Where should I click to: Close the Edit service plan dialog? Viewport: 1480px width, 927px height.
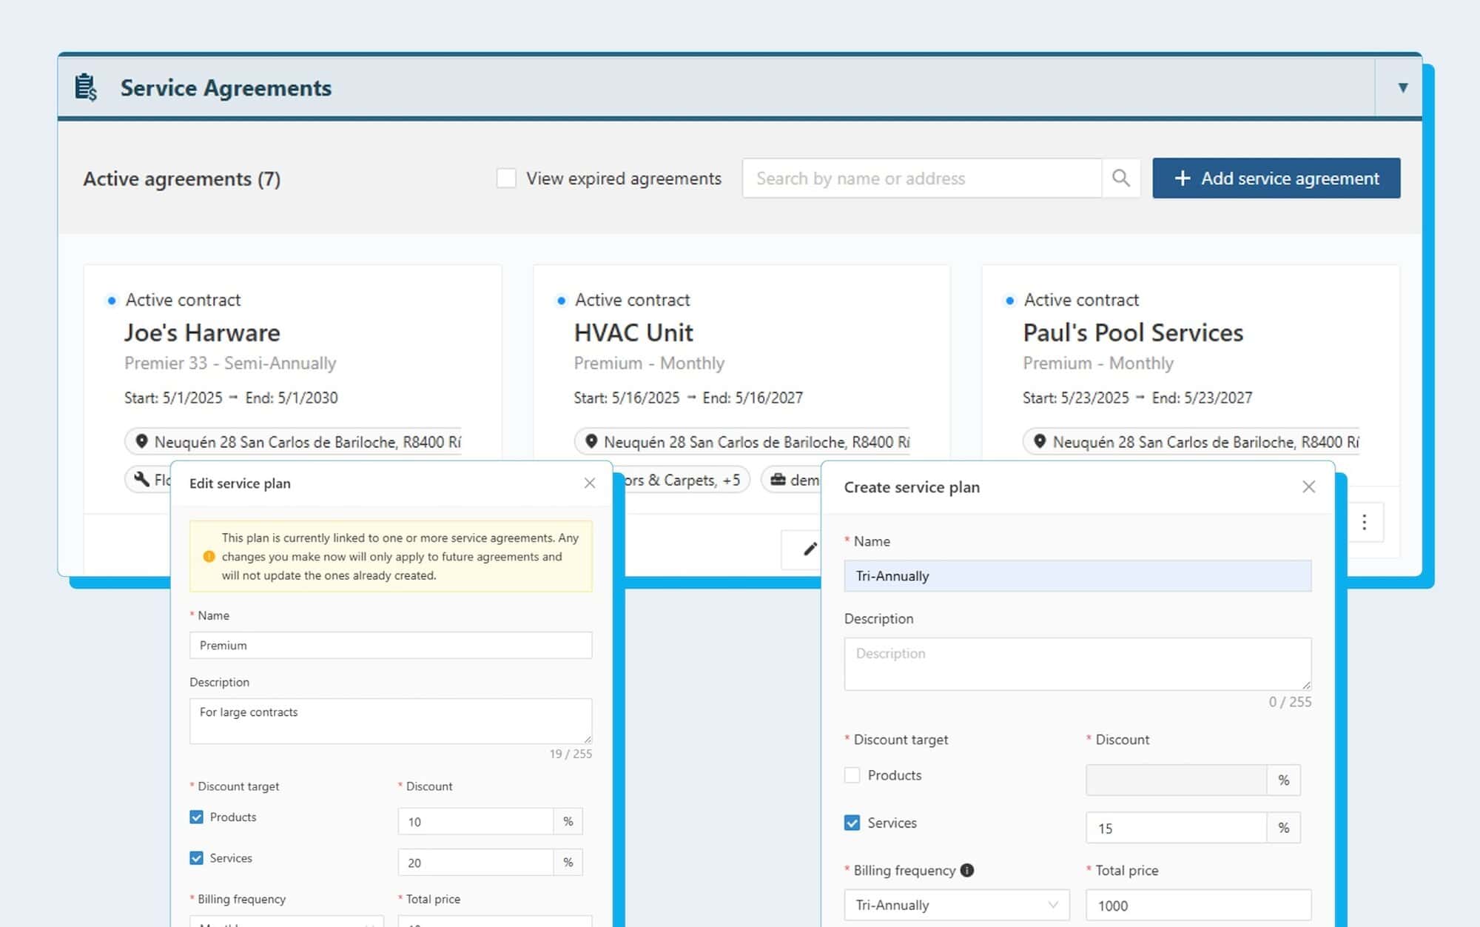tap(590, 483)
